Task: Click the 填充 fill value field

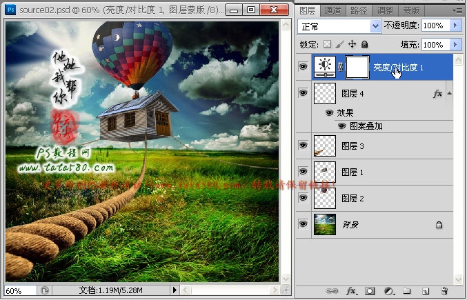Action: [435, 45]
